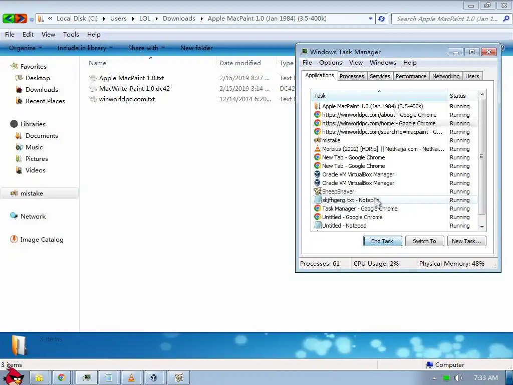Select skjfhgerg.txt - Notepad task

[x=394, y=200]
